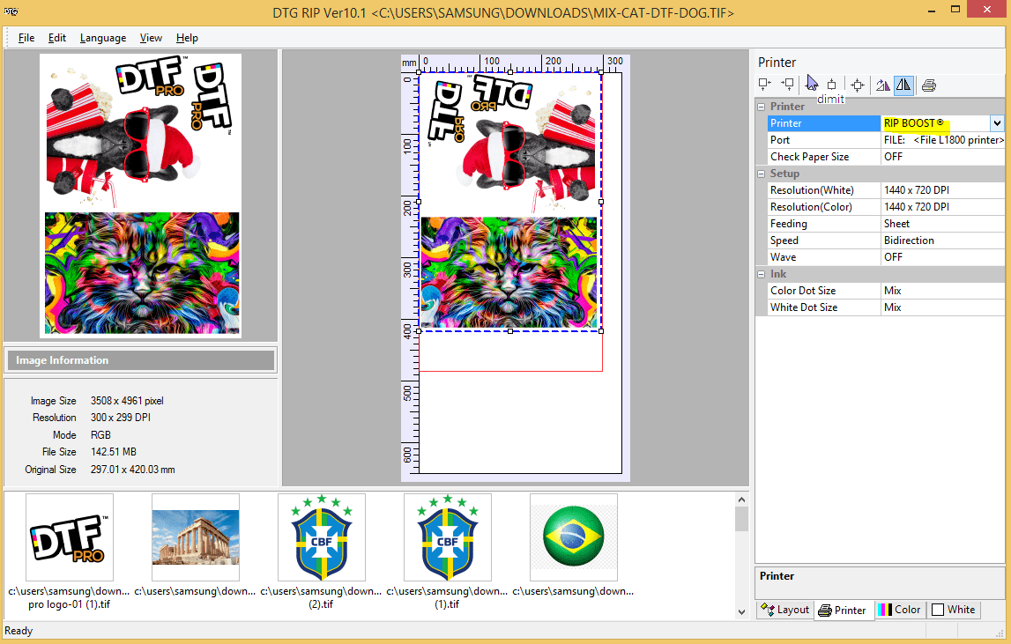Click the Color tab ink swatch stripes
The height and width of the screenshot is (644, 1011).
coord(883,610)
